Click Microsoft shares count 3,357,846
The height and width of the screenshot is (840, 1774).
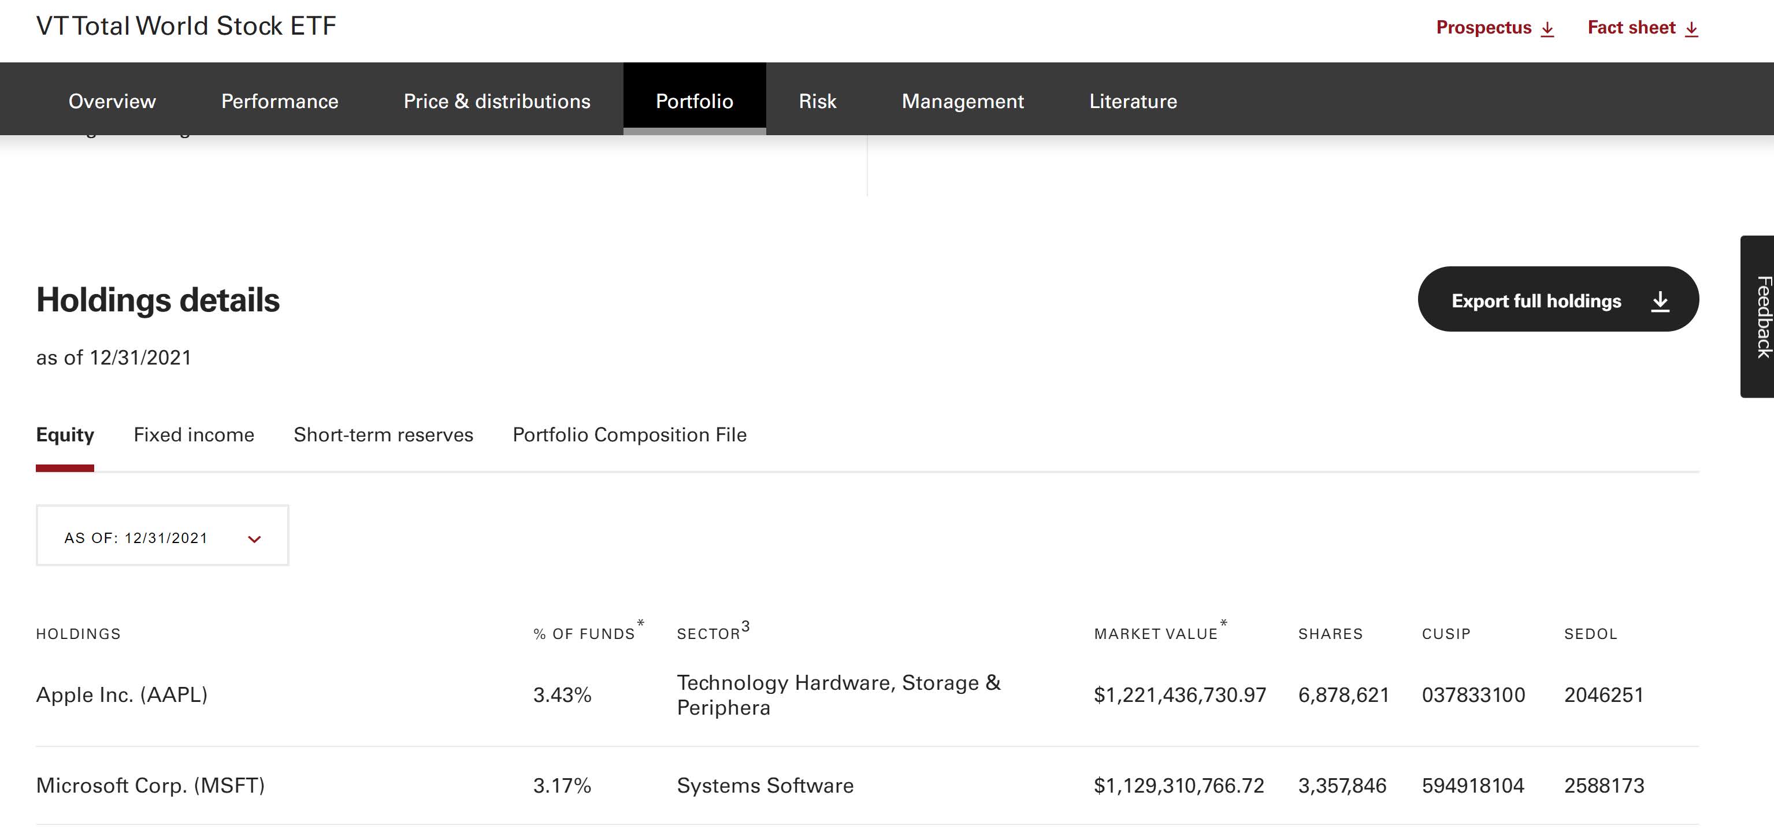click(x=1342, y=786)
